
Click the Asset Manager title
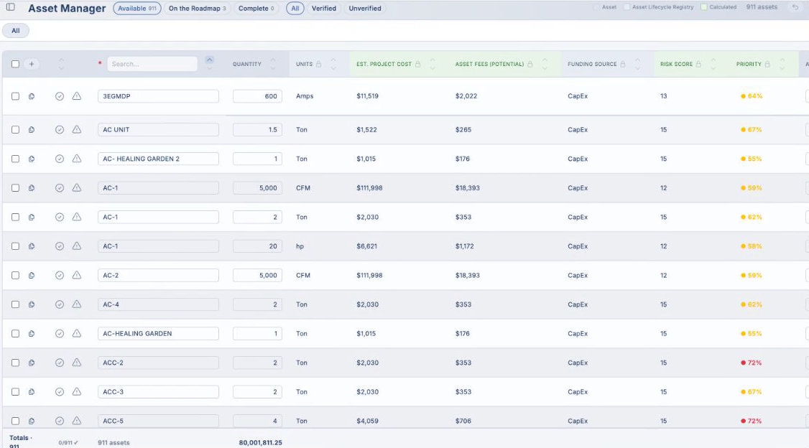coord(67,8)
